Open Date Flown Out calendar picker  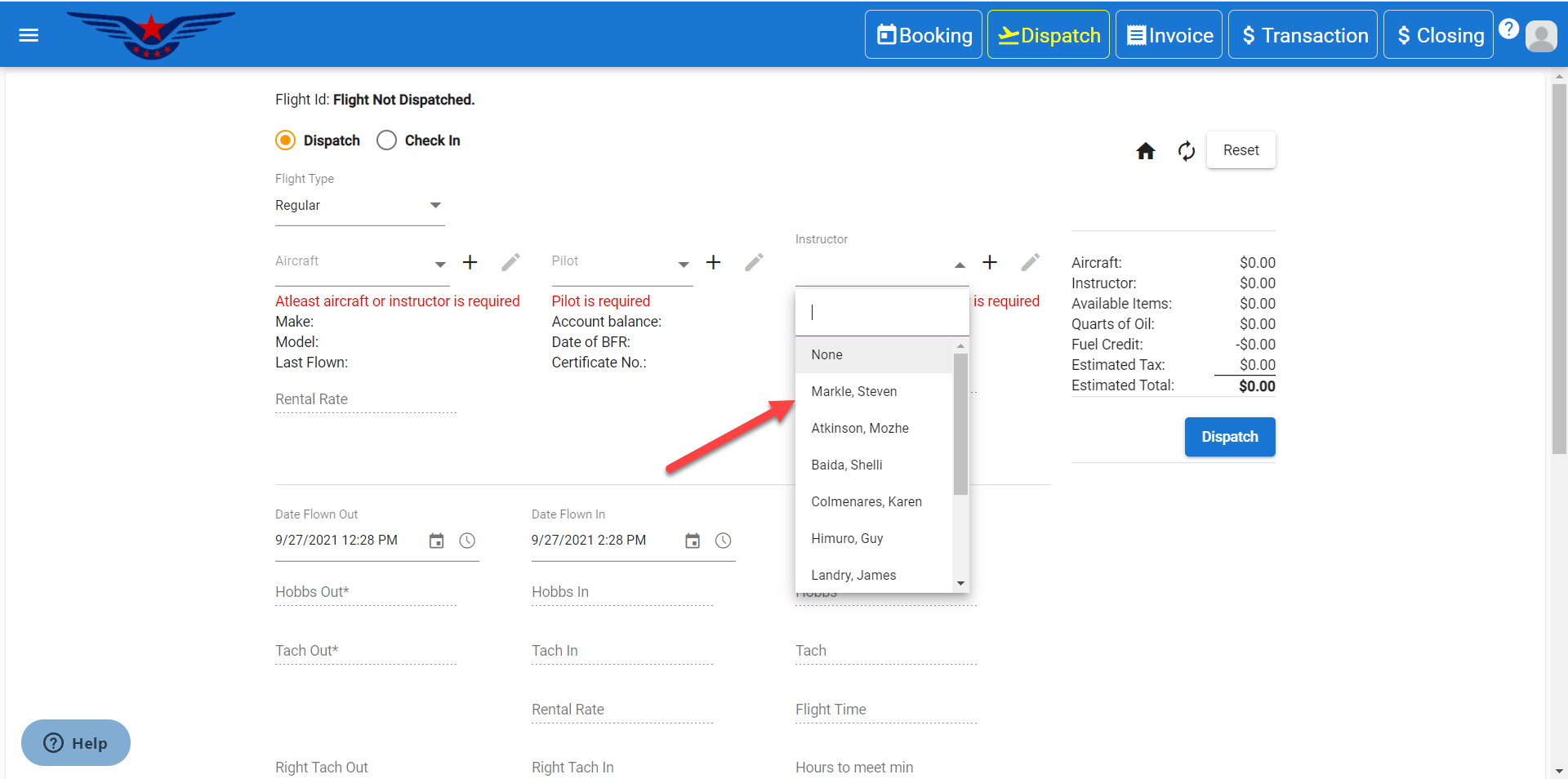tap(436, 541)
